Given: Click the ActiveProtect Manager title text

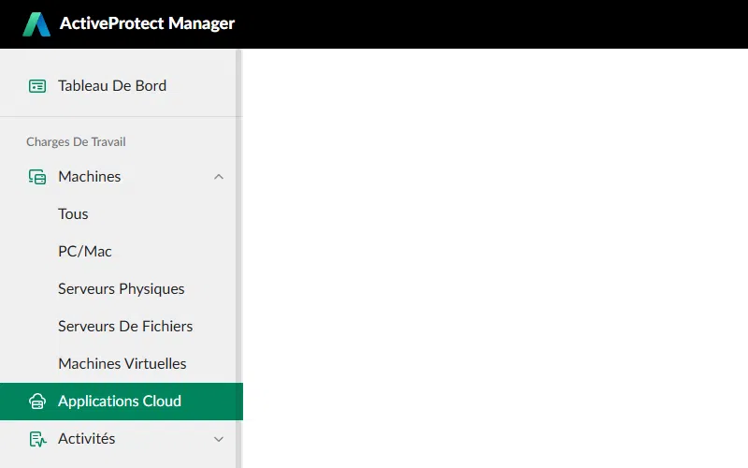Looking at the screenshot, I should point(147,24).
